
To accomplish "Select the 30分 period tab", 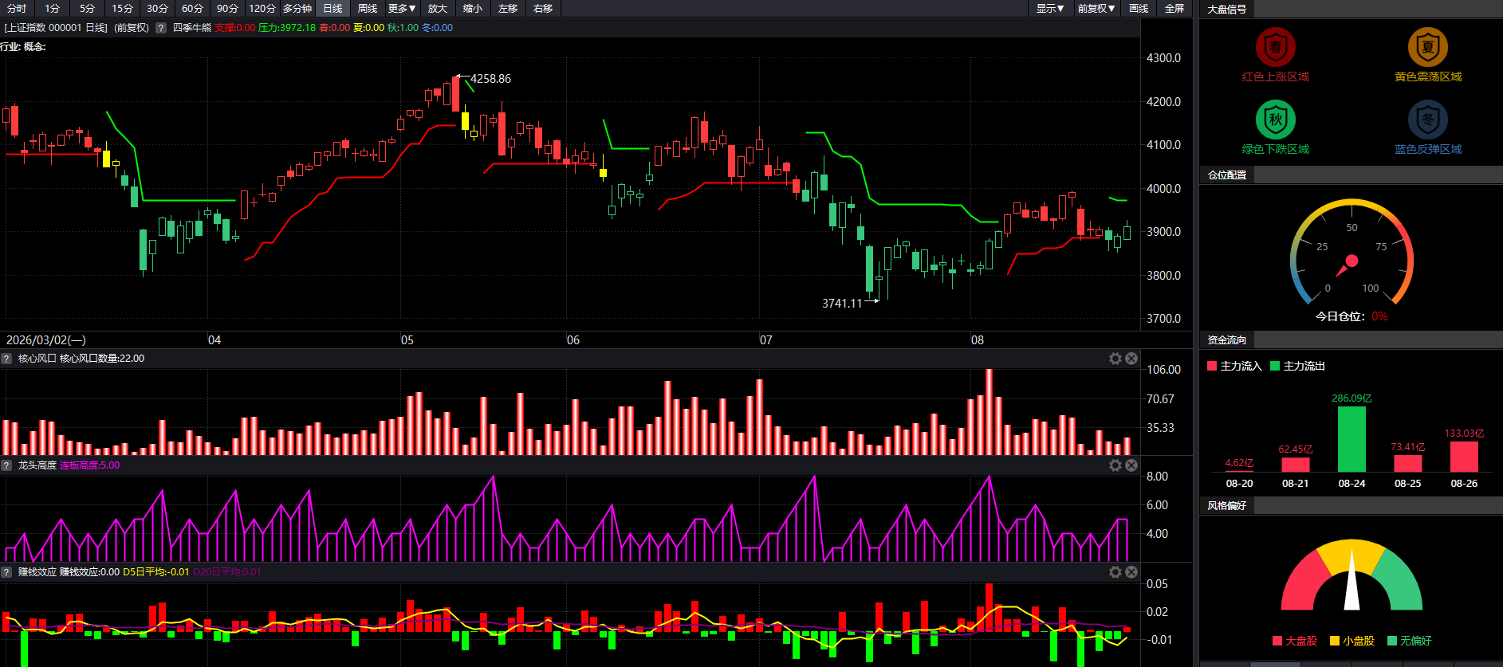I will point(158,9).
